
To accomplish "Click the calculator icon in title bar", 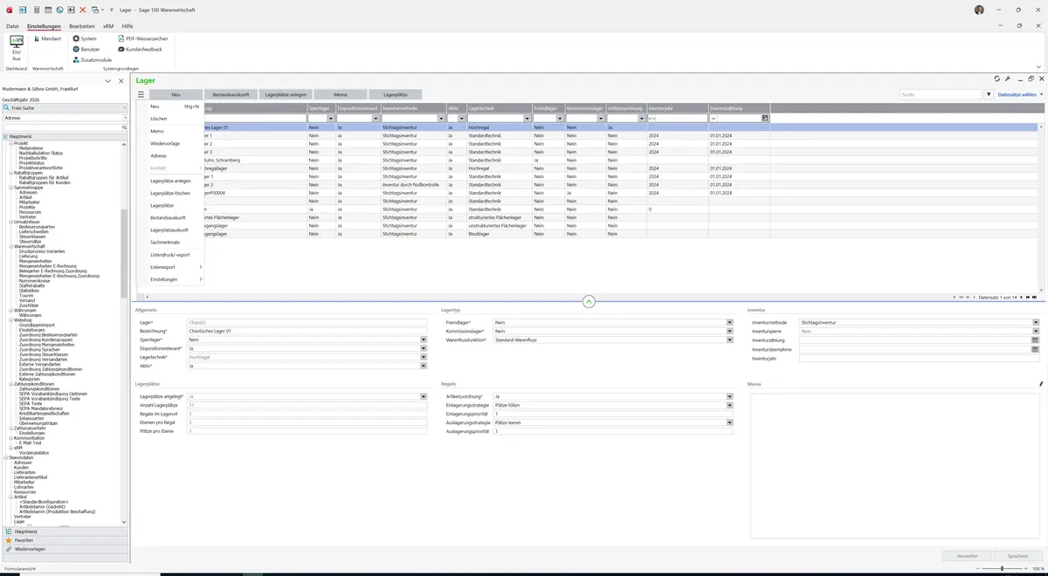I will pyautogui.click(x=36, y=10).
